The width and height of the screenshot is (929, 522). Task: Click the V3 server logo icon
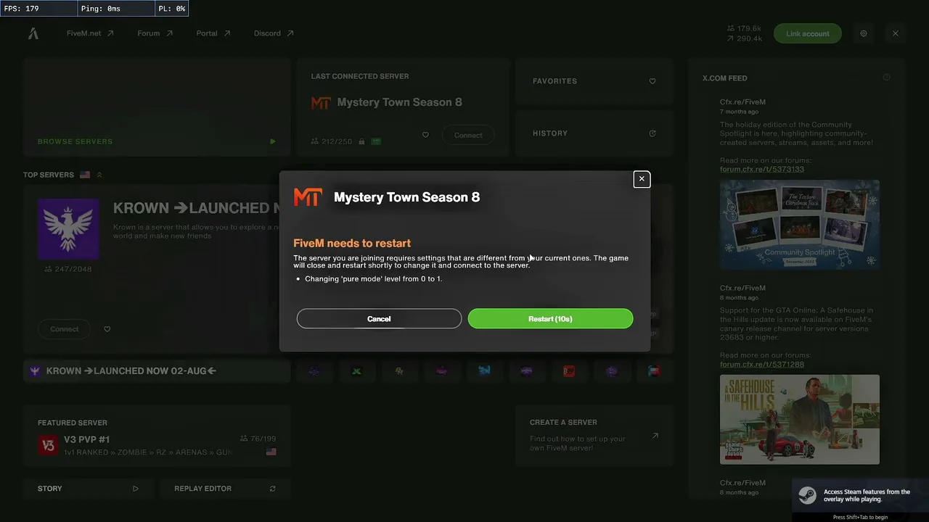click(x=48, y=445)
